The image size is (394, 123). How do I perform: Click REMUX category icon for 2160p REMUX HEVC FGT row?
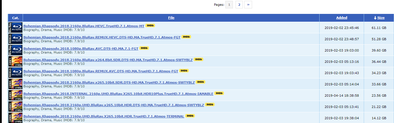15,39
